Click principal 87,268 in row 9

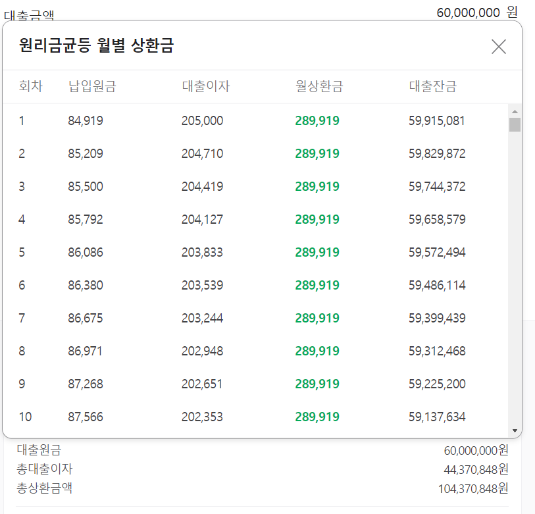click(86, 384)
